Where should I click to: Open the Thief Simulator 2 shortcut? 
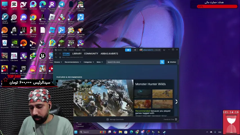coord(62,19)
